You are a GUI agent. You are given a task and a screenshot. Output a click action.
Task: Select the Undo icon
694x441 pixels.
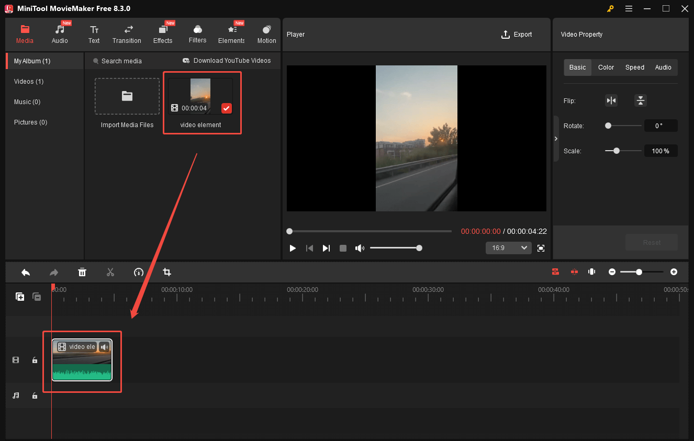[26, 272]
